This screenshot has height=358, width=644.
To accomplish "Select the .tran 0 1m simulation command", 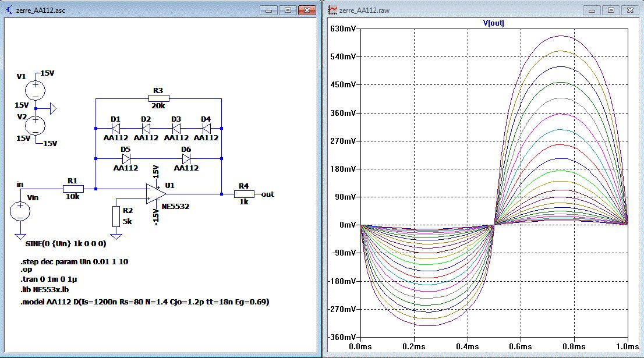I will coord(49,280).
